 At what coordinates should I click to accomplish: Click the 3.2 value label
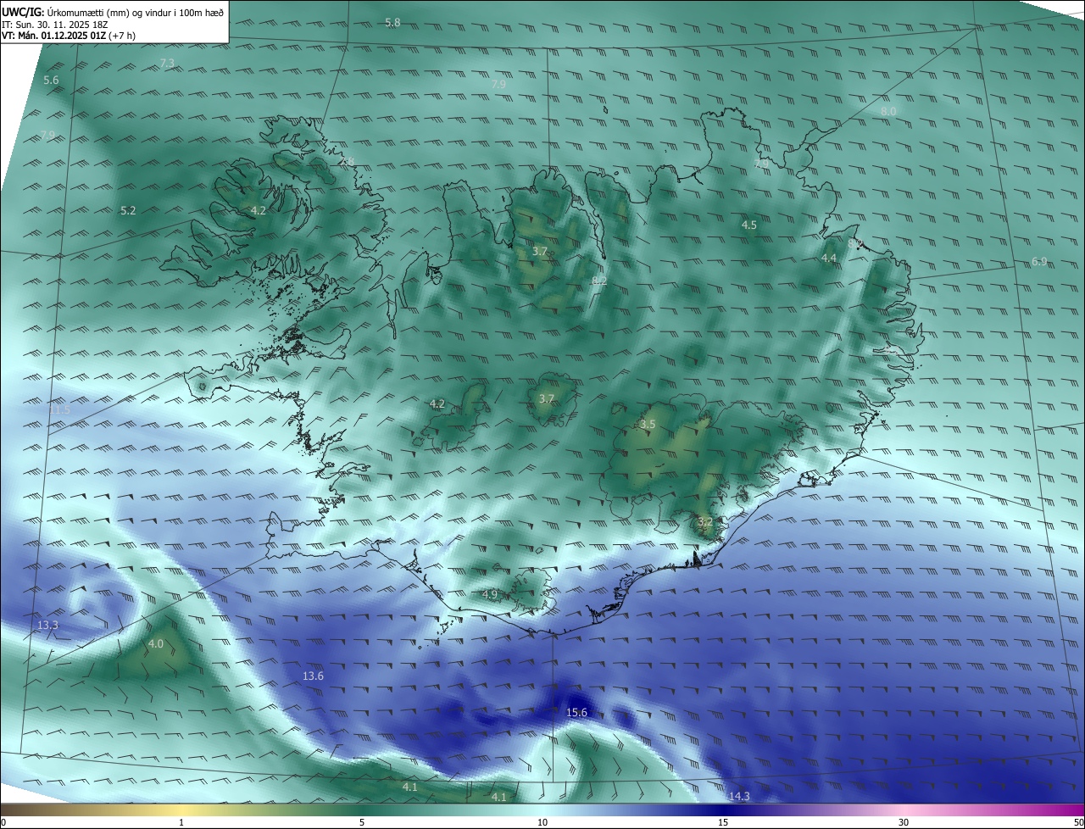coord(704,522)
